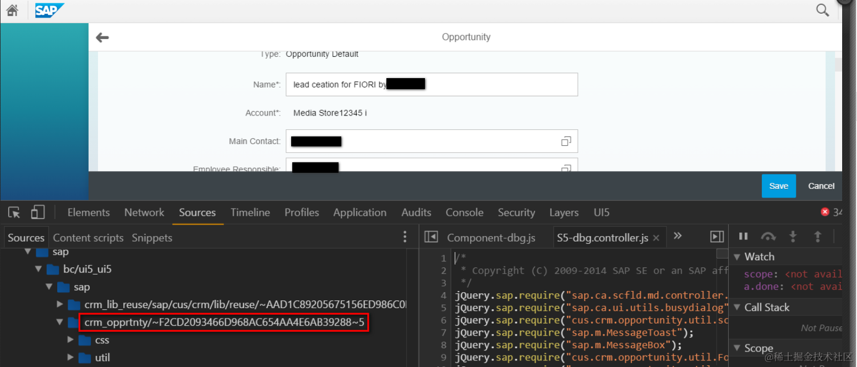Collapse the Watch section

[738, 257]
